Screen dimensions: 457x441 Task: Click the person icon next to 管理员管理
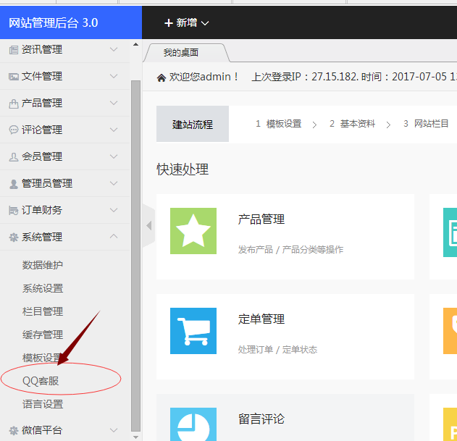[x=13, y=183]
